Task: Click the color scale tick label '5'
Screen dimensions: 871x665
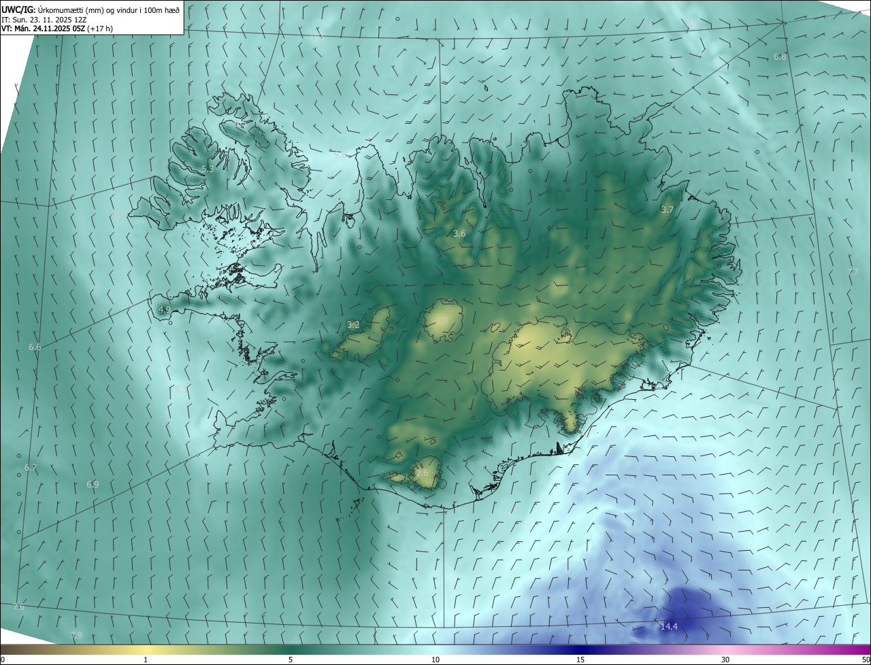Action: click(291, 660)
